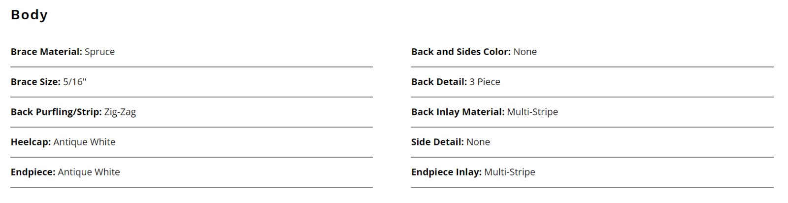Click the Multi-Stripe endpiece inlay value
The image size is (788, 203).
tap(510, 172)
